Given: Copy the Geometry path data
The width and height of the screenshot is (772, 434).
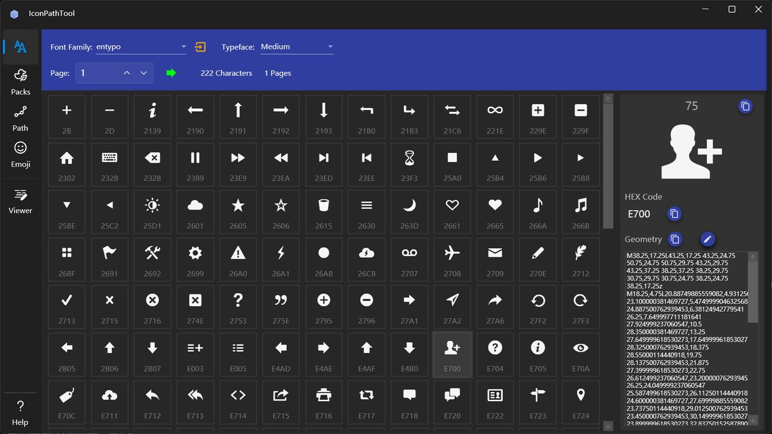Looking at the screenshot, I should 674,239.
